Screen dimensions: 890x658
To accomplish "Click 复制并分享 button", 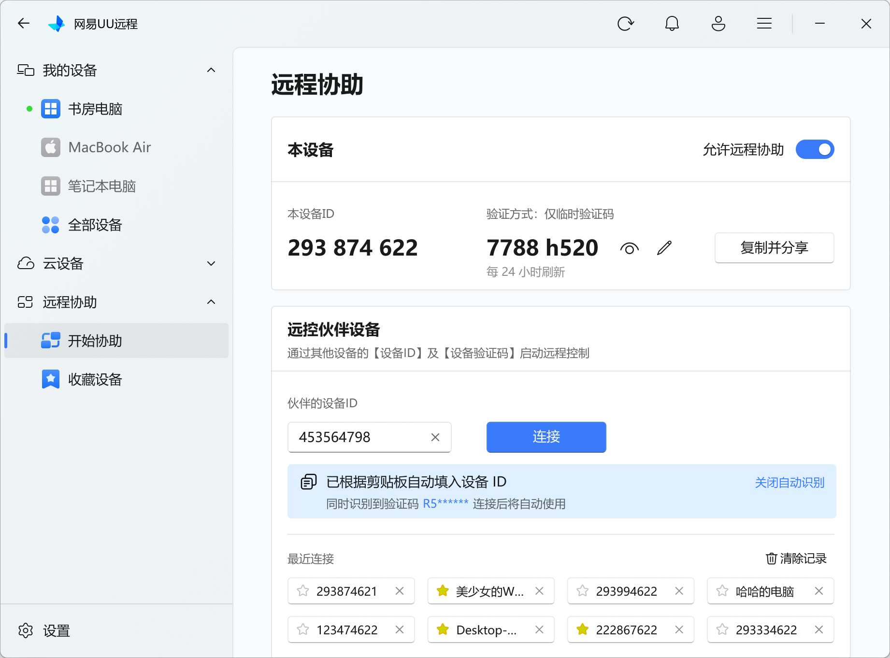I will coord(774,248).
